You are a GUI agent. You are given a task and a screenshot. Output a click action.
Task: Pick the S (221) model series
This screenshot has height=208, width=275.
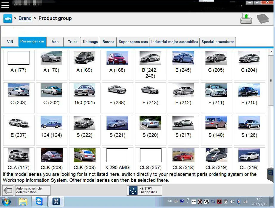(x=118, y=130)
